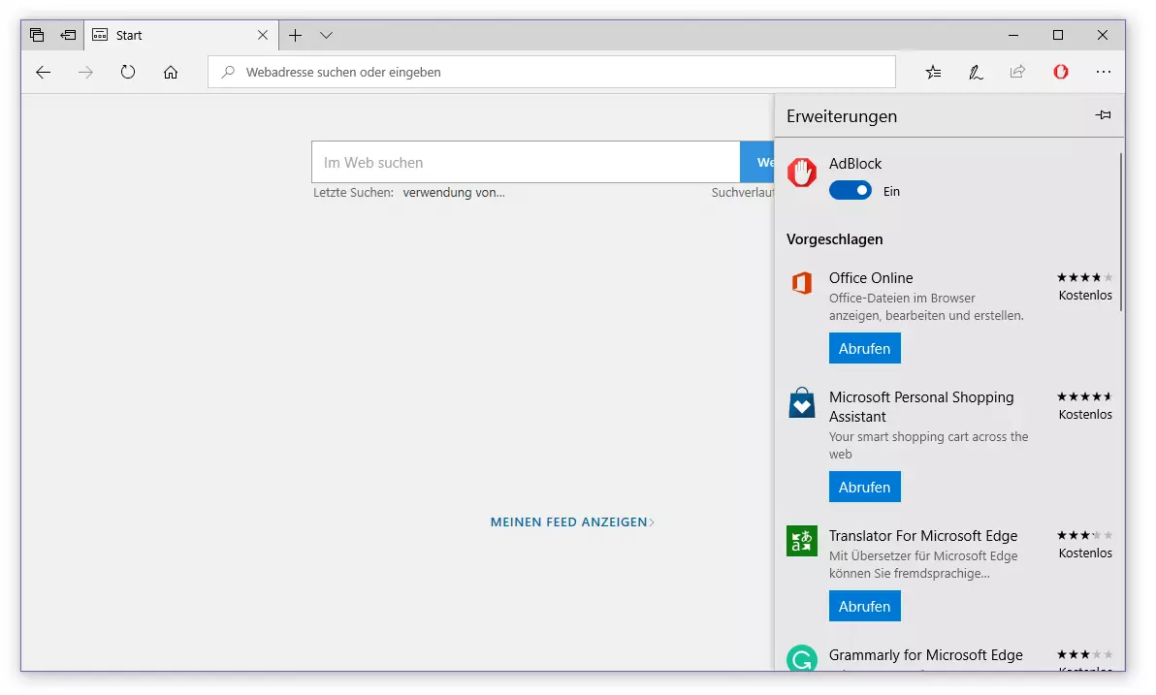This screenshot has height=695, width=1156.
Task: Minimize the Edge window
Action: click(1013, 35)
